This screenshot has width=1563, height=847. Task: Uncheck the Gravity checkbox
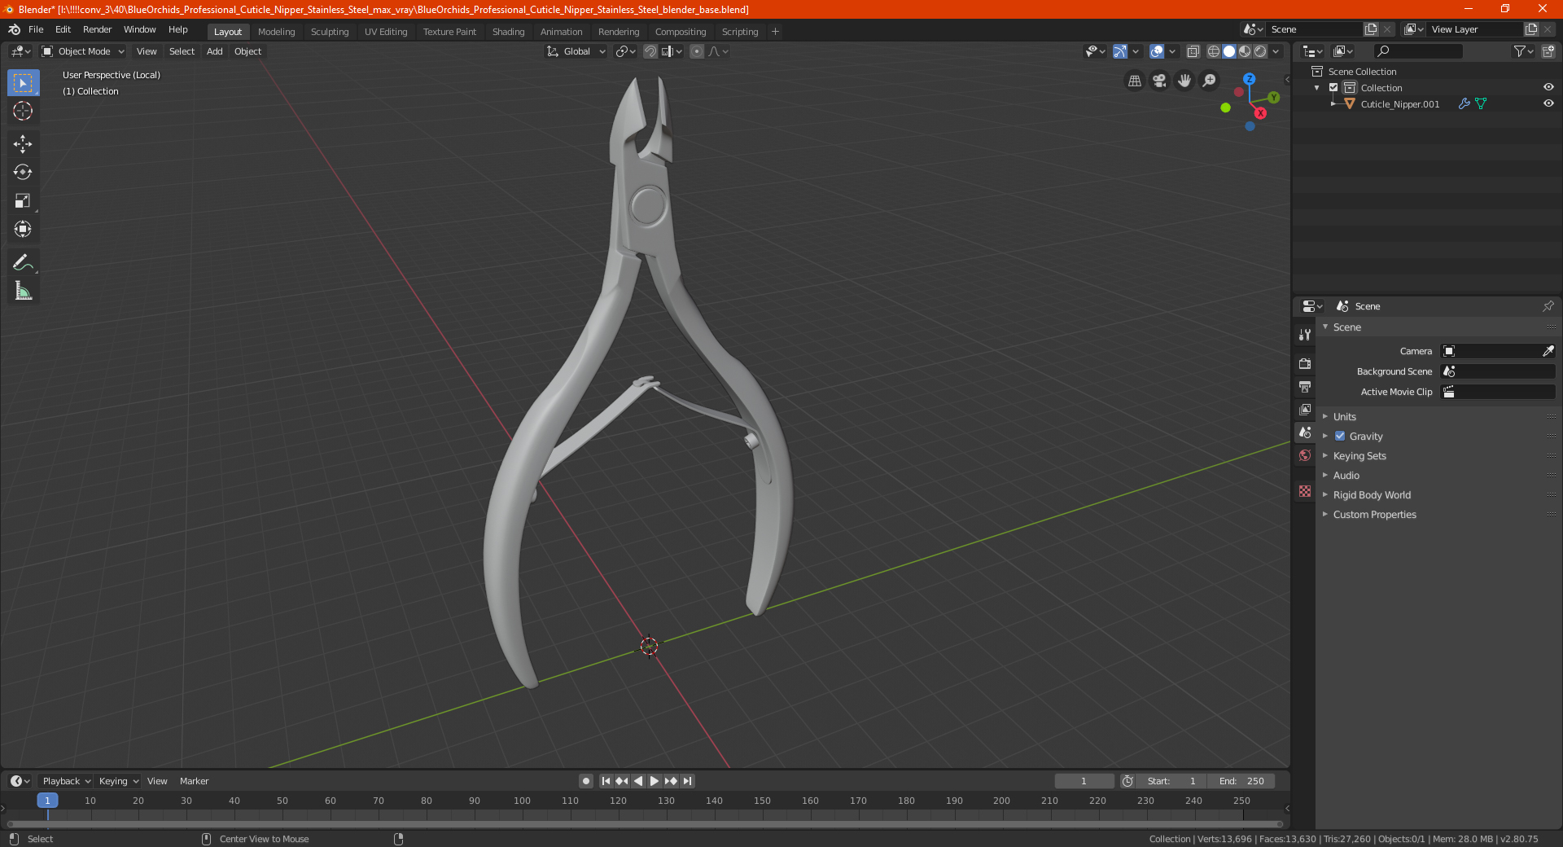[1340, 437]
